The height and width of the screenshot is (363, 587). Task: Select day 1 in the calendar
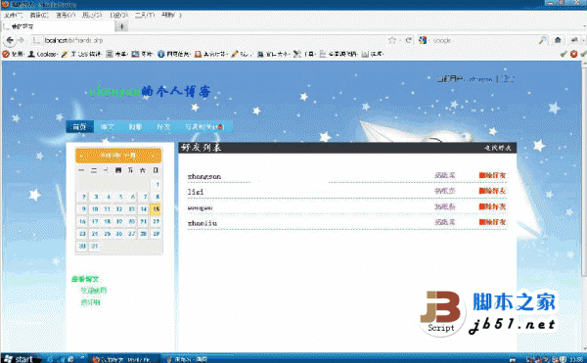coord(158,185)
